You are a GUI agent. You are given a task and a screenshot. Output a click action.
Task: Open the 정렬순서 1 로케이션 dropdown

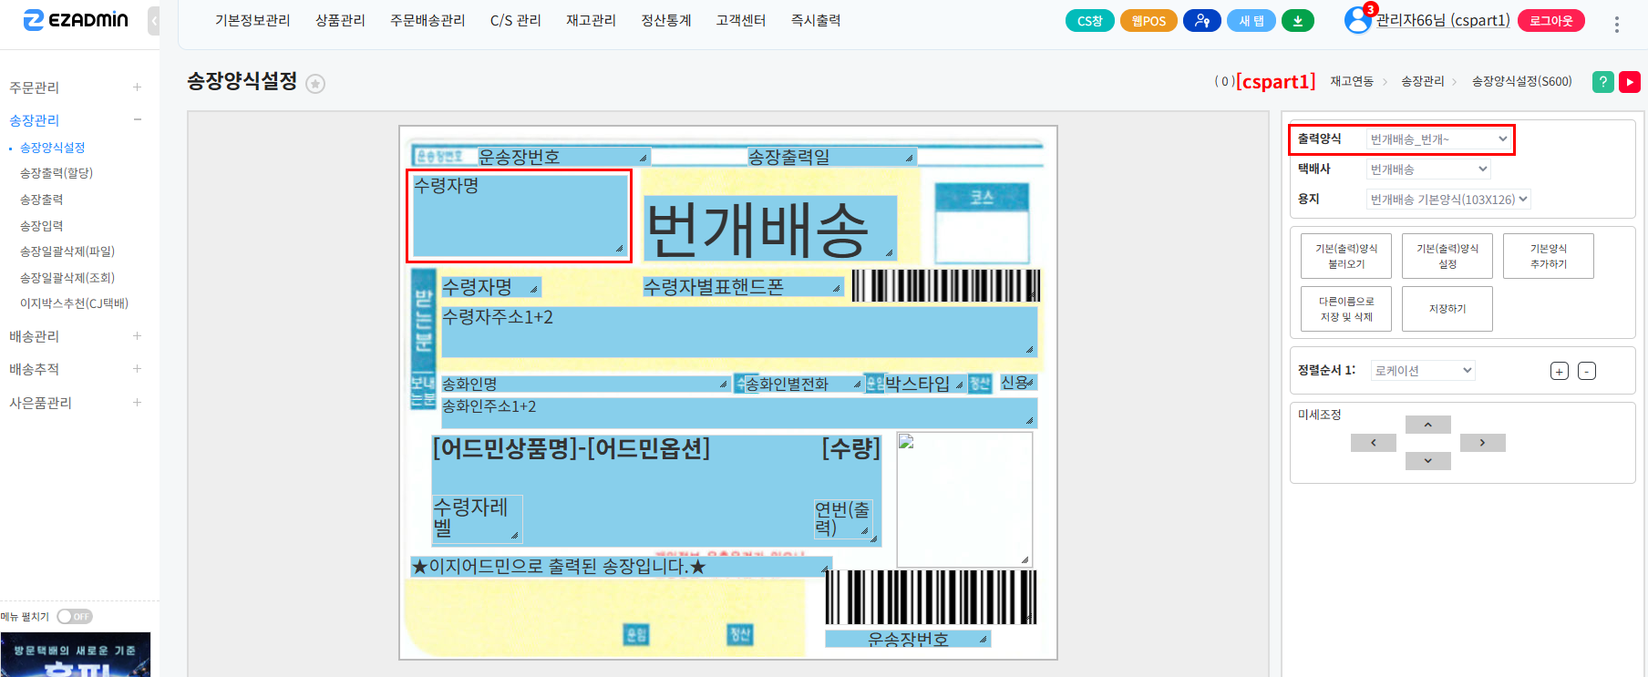1423,371
